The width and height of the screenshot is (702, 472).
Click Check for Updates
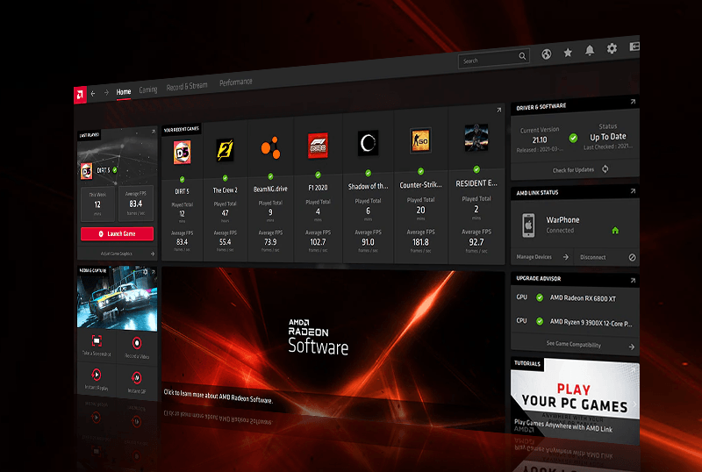573,170
